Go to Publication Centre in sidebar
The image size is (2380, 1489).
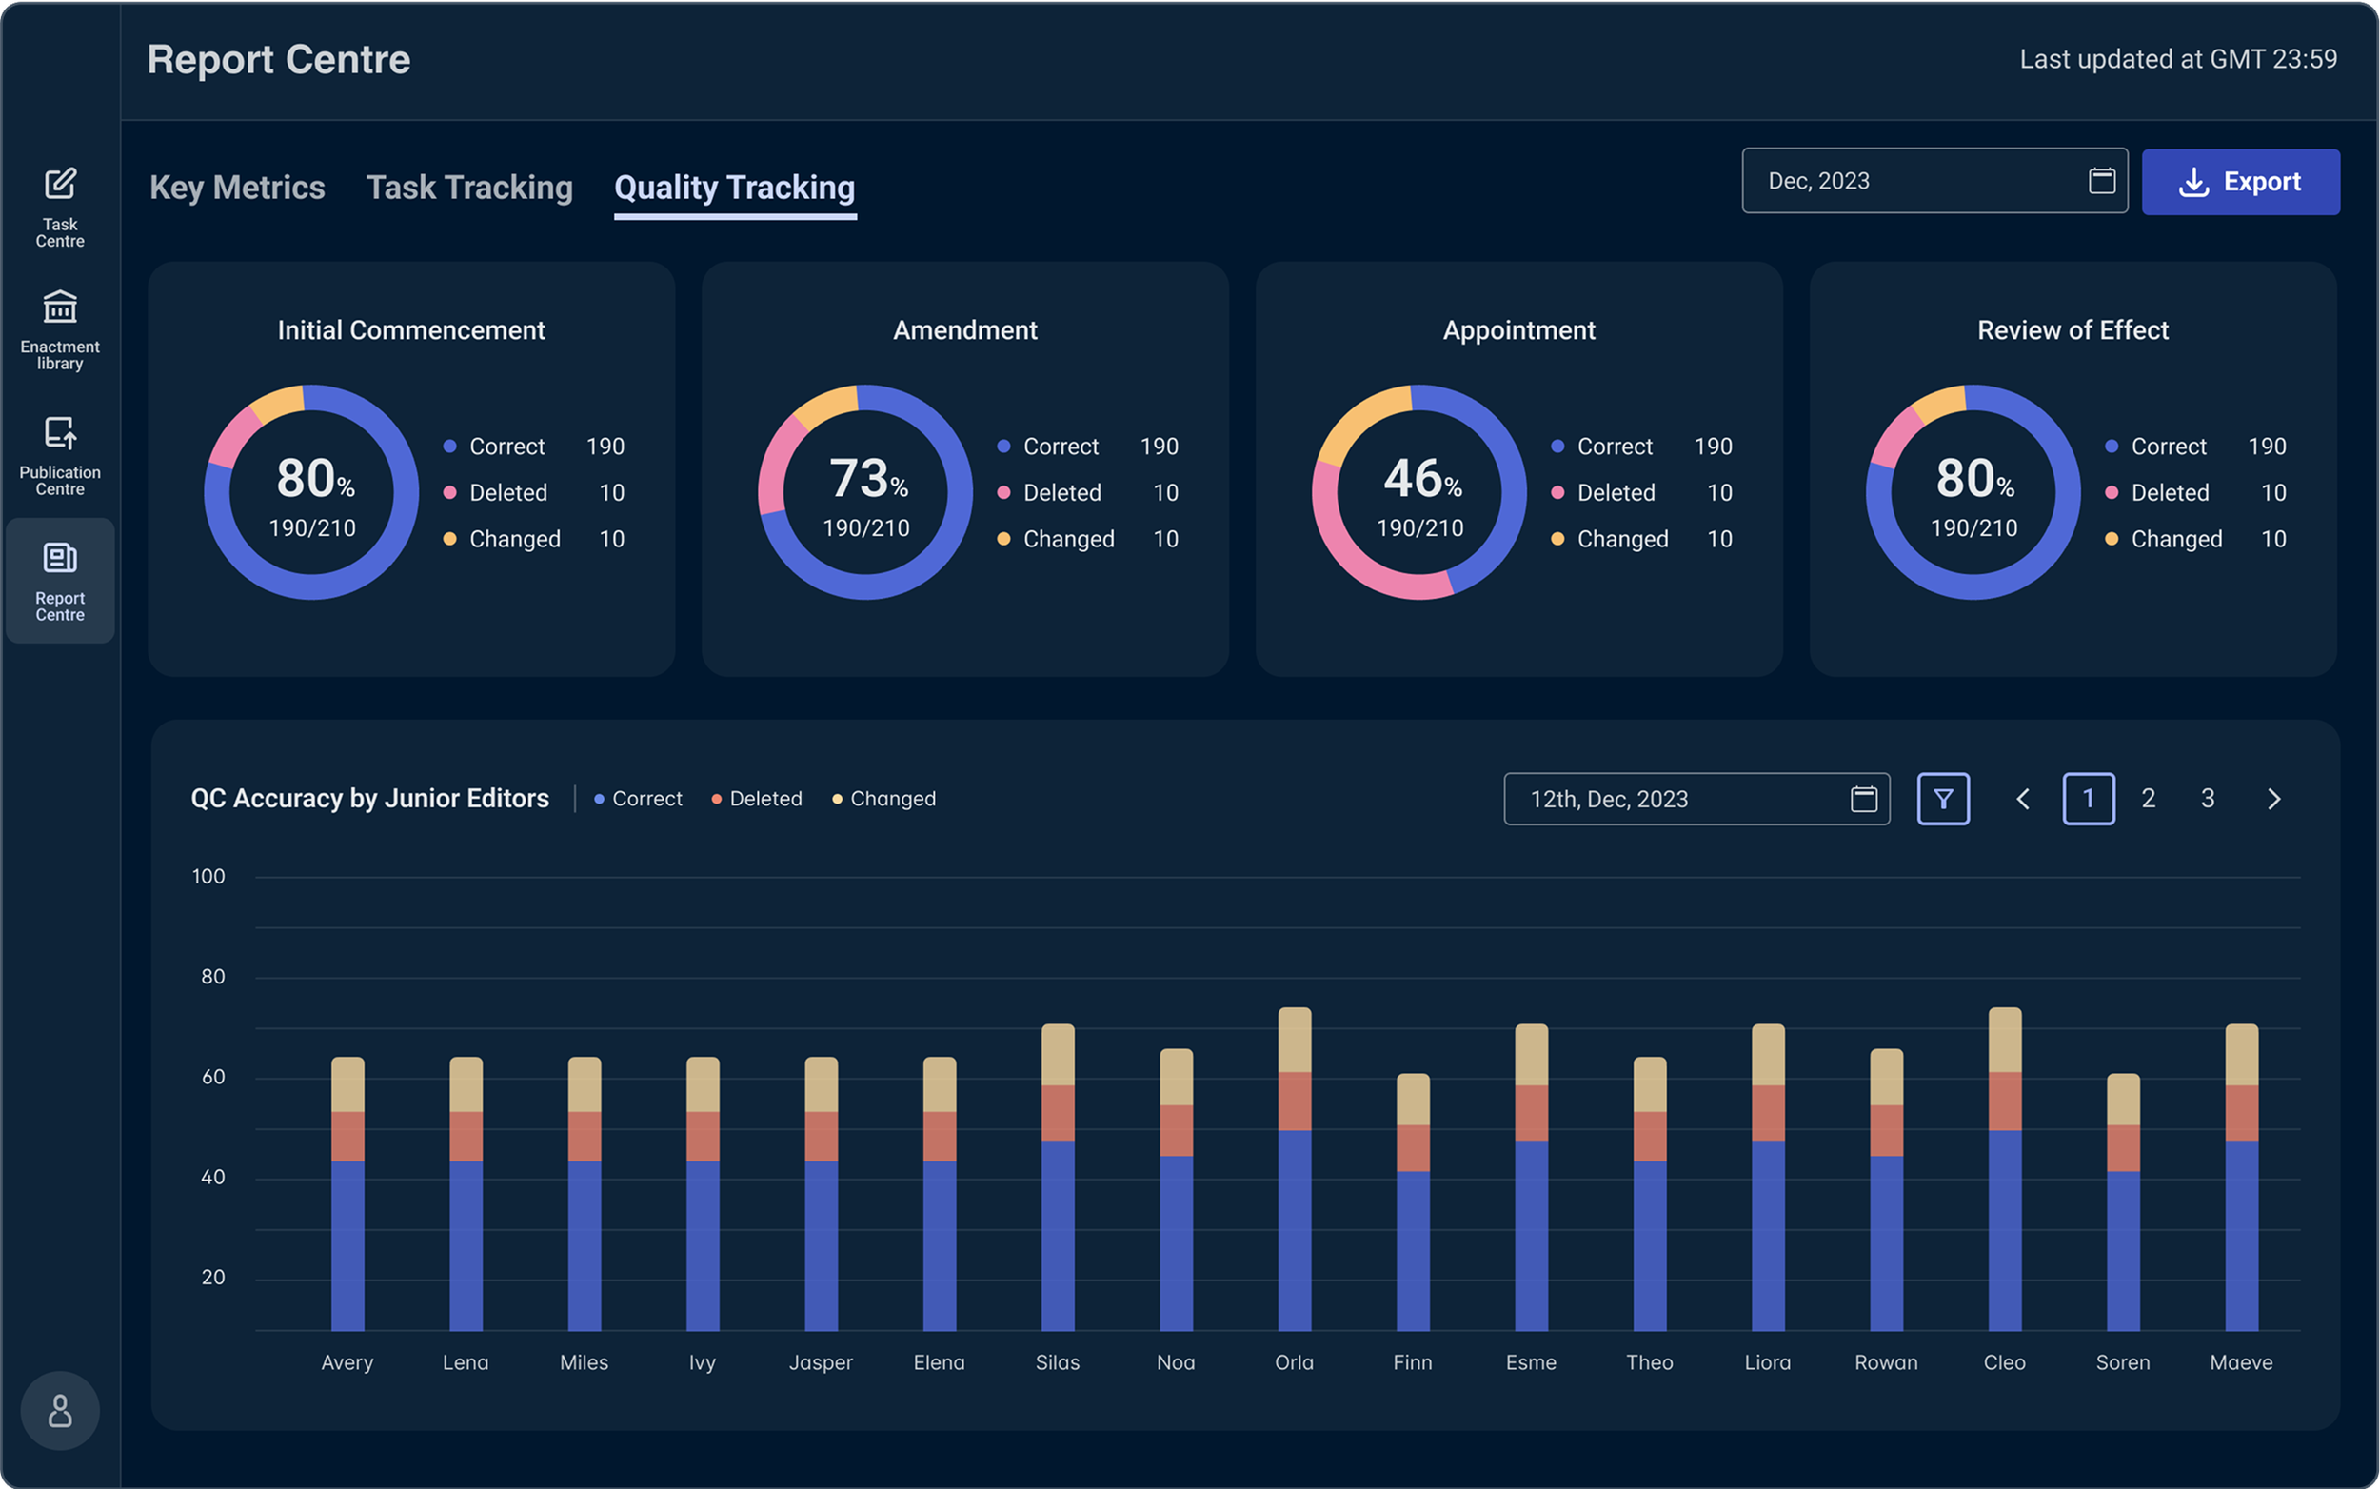pyautogui.click(x=60, y=454)
